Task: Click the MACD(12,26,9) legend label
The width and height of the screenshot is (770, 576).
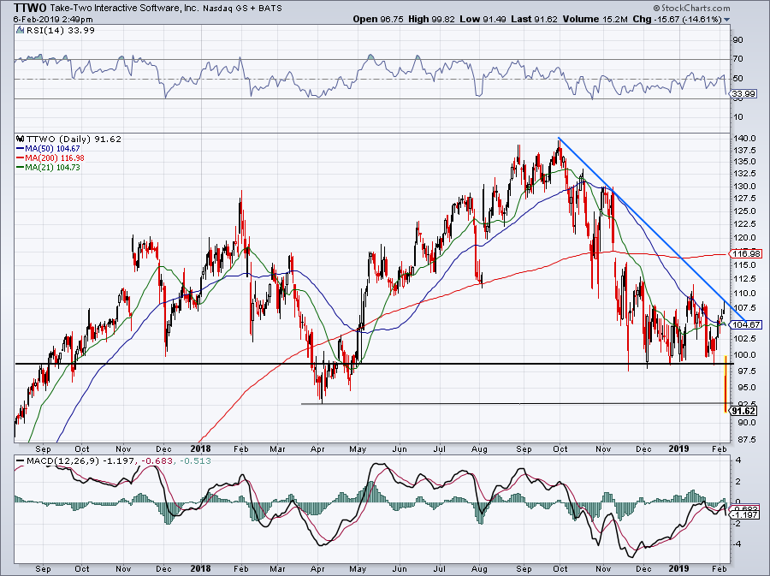Action: coord(62,461)
